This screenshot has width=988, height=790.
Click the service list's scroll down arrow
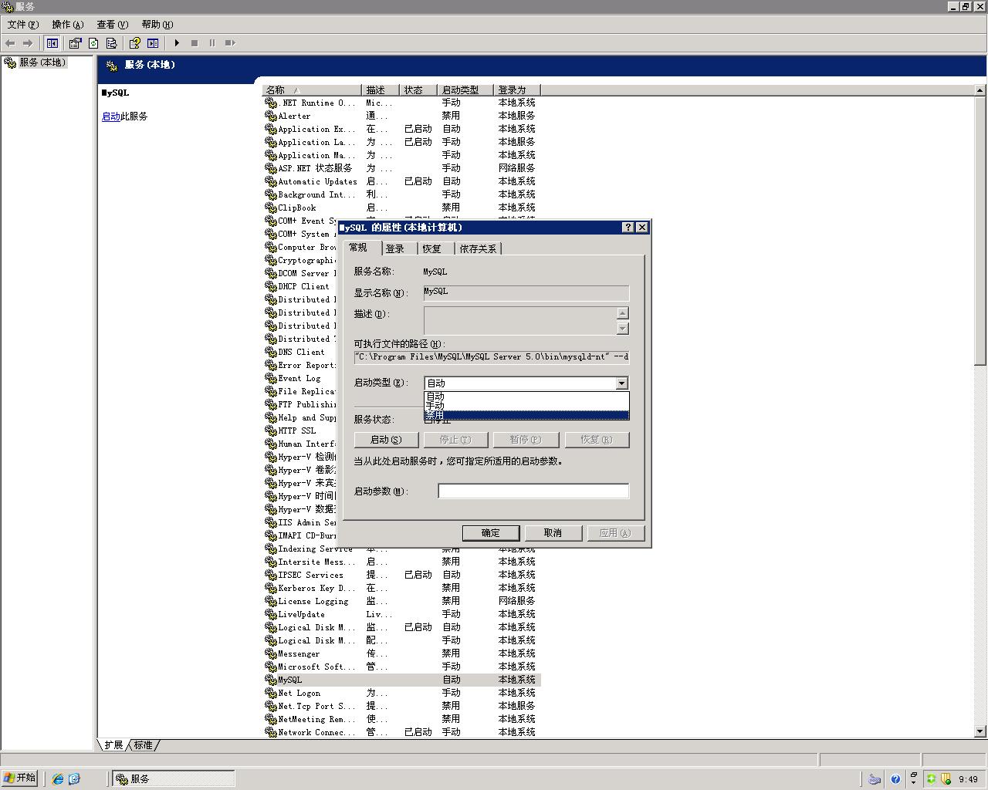[x=980, y=731]
